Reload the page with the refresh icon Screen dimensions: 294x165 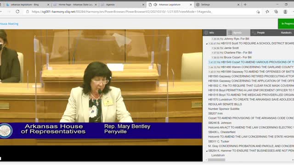pyautogui.click(x=17, y=11)
